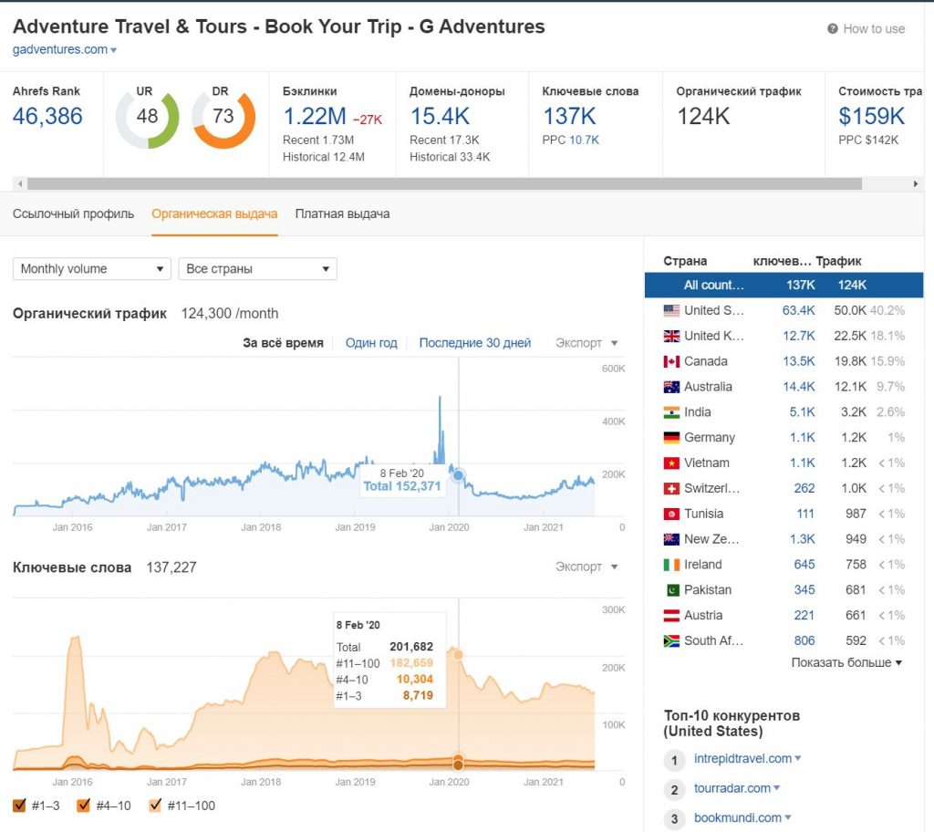Open the PPC keywords count 10.7K
Screen dimensions: 934x832
[585, 140]
